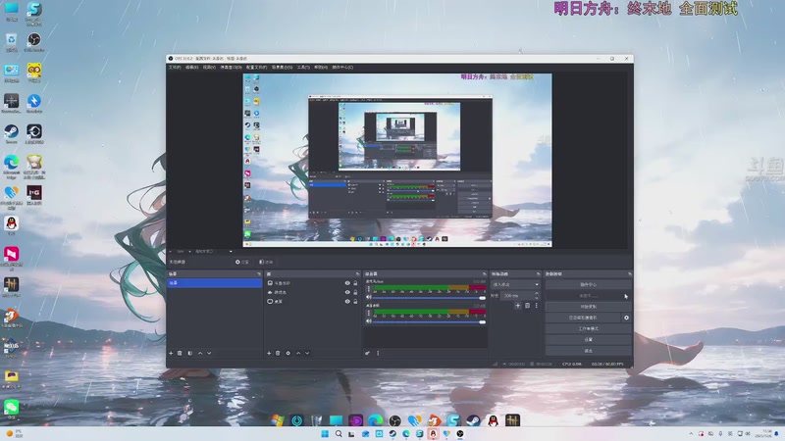Open 停靠窗口(D) docks menu
The image size is (785, 441).
pyautogui.click(x=232, y=67)
